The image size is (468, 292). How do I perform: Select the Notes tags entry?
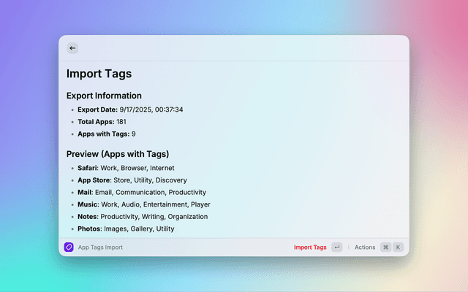coord(143,217)
